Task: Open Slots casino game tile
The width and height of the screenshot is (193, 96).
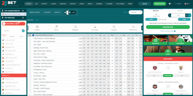Action: pyautogui.click(x=168, y=51)
